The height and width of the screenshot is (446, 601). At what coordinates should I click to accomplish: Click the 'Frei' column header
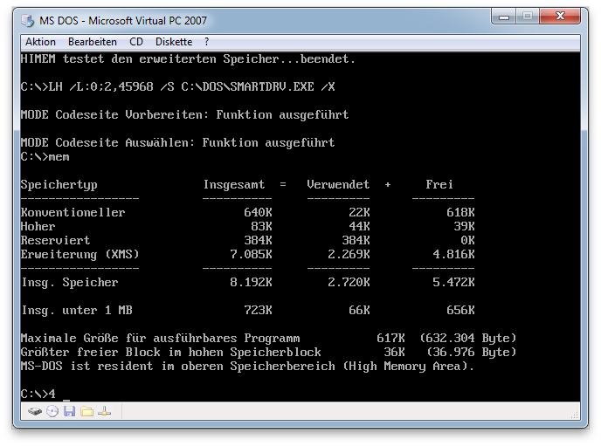point(439,184)
